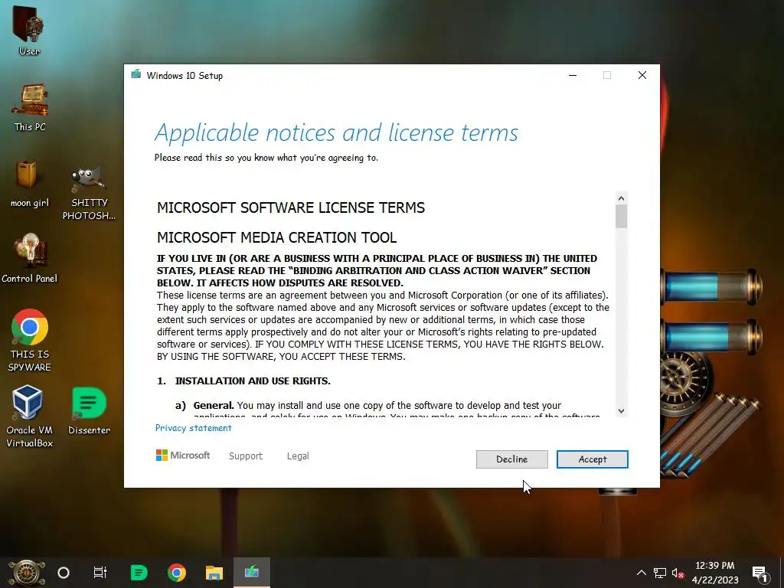
Task: Open Dissenter from the taskbar
Action: click(x=139, y=573)
